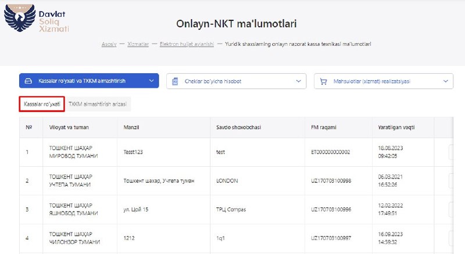Navigate to Elektron hujjat aylanishi breadcrumb
This screenshot has width=465, height=254.
coord(187,44)
